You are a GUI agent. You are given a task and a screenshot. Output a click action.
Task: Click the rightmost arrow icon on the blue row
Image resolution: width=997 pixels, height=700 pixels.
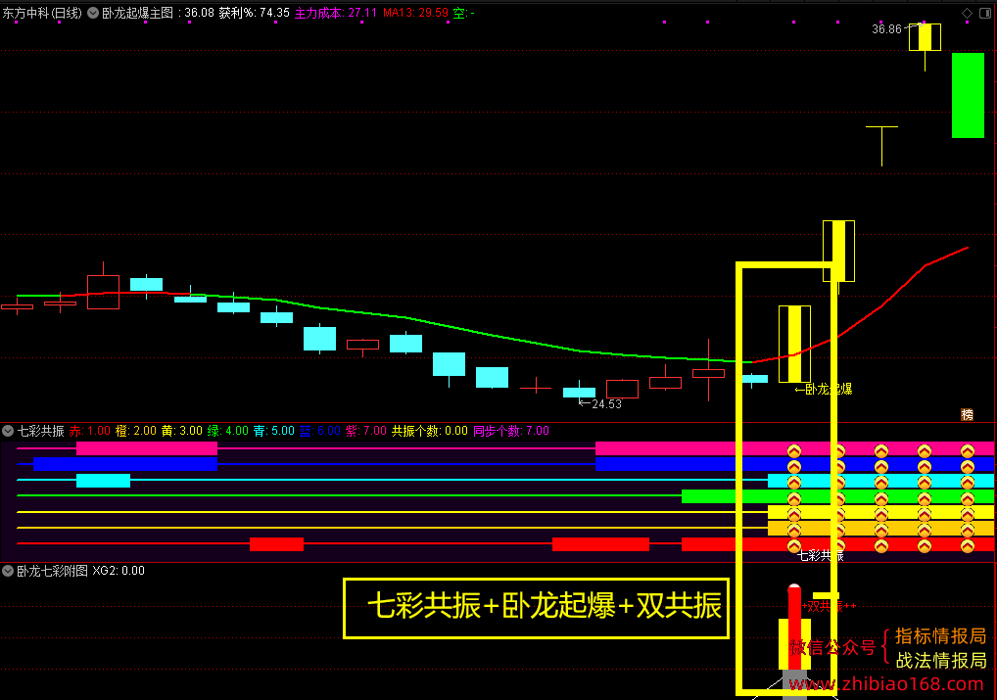tap(967, 466)
